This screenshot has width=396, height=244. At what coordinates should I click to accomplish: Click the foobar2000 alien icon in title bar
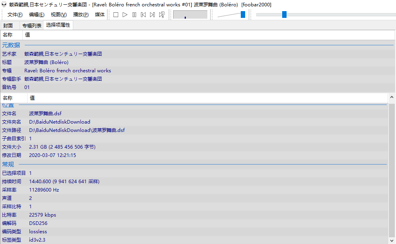coord(4,4)
